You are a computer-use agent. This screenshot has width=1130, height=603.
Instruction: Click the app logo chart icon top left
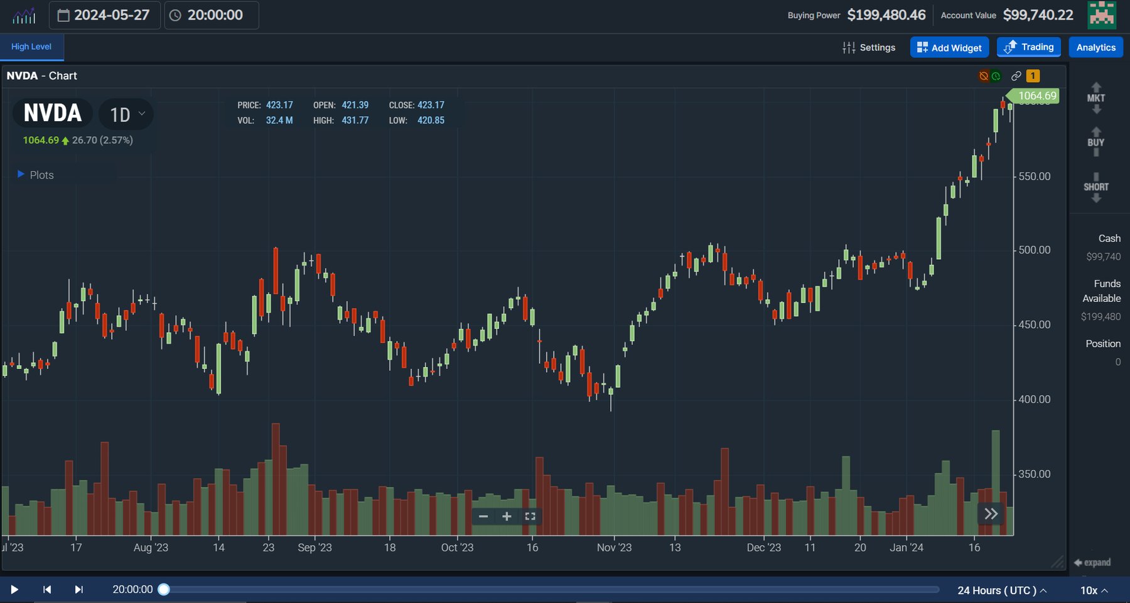(x=24, y=14)
